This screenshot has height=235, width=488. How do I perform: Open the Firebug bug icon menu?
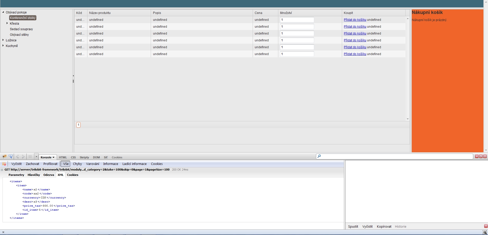tap(4, 157)
